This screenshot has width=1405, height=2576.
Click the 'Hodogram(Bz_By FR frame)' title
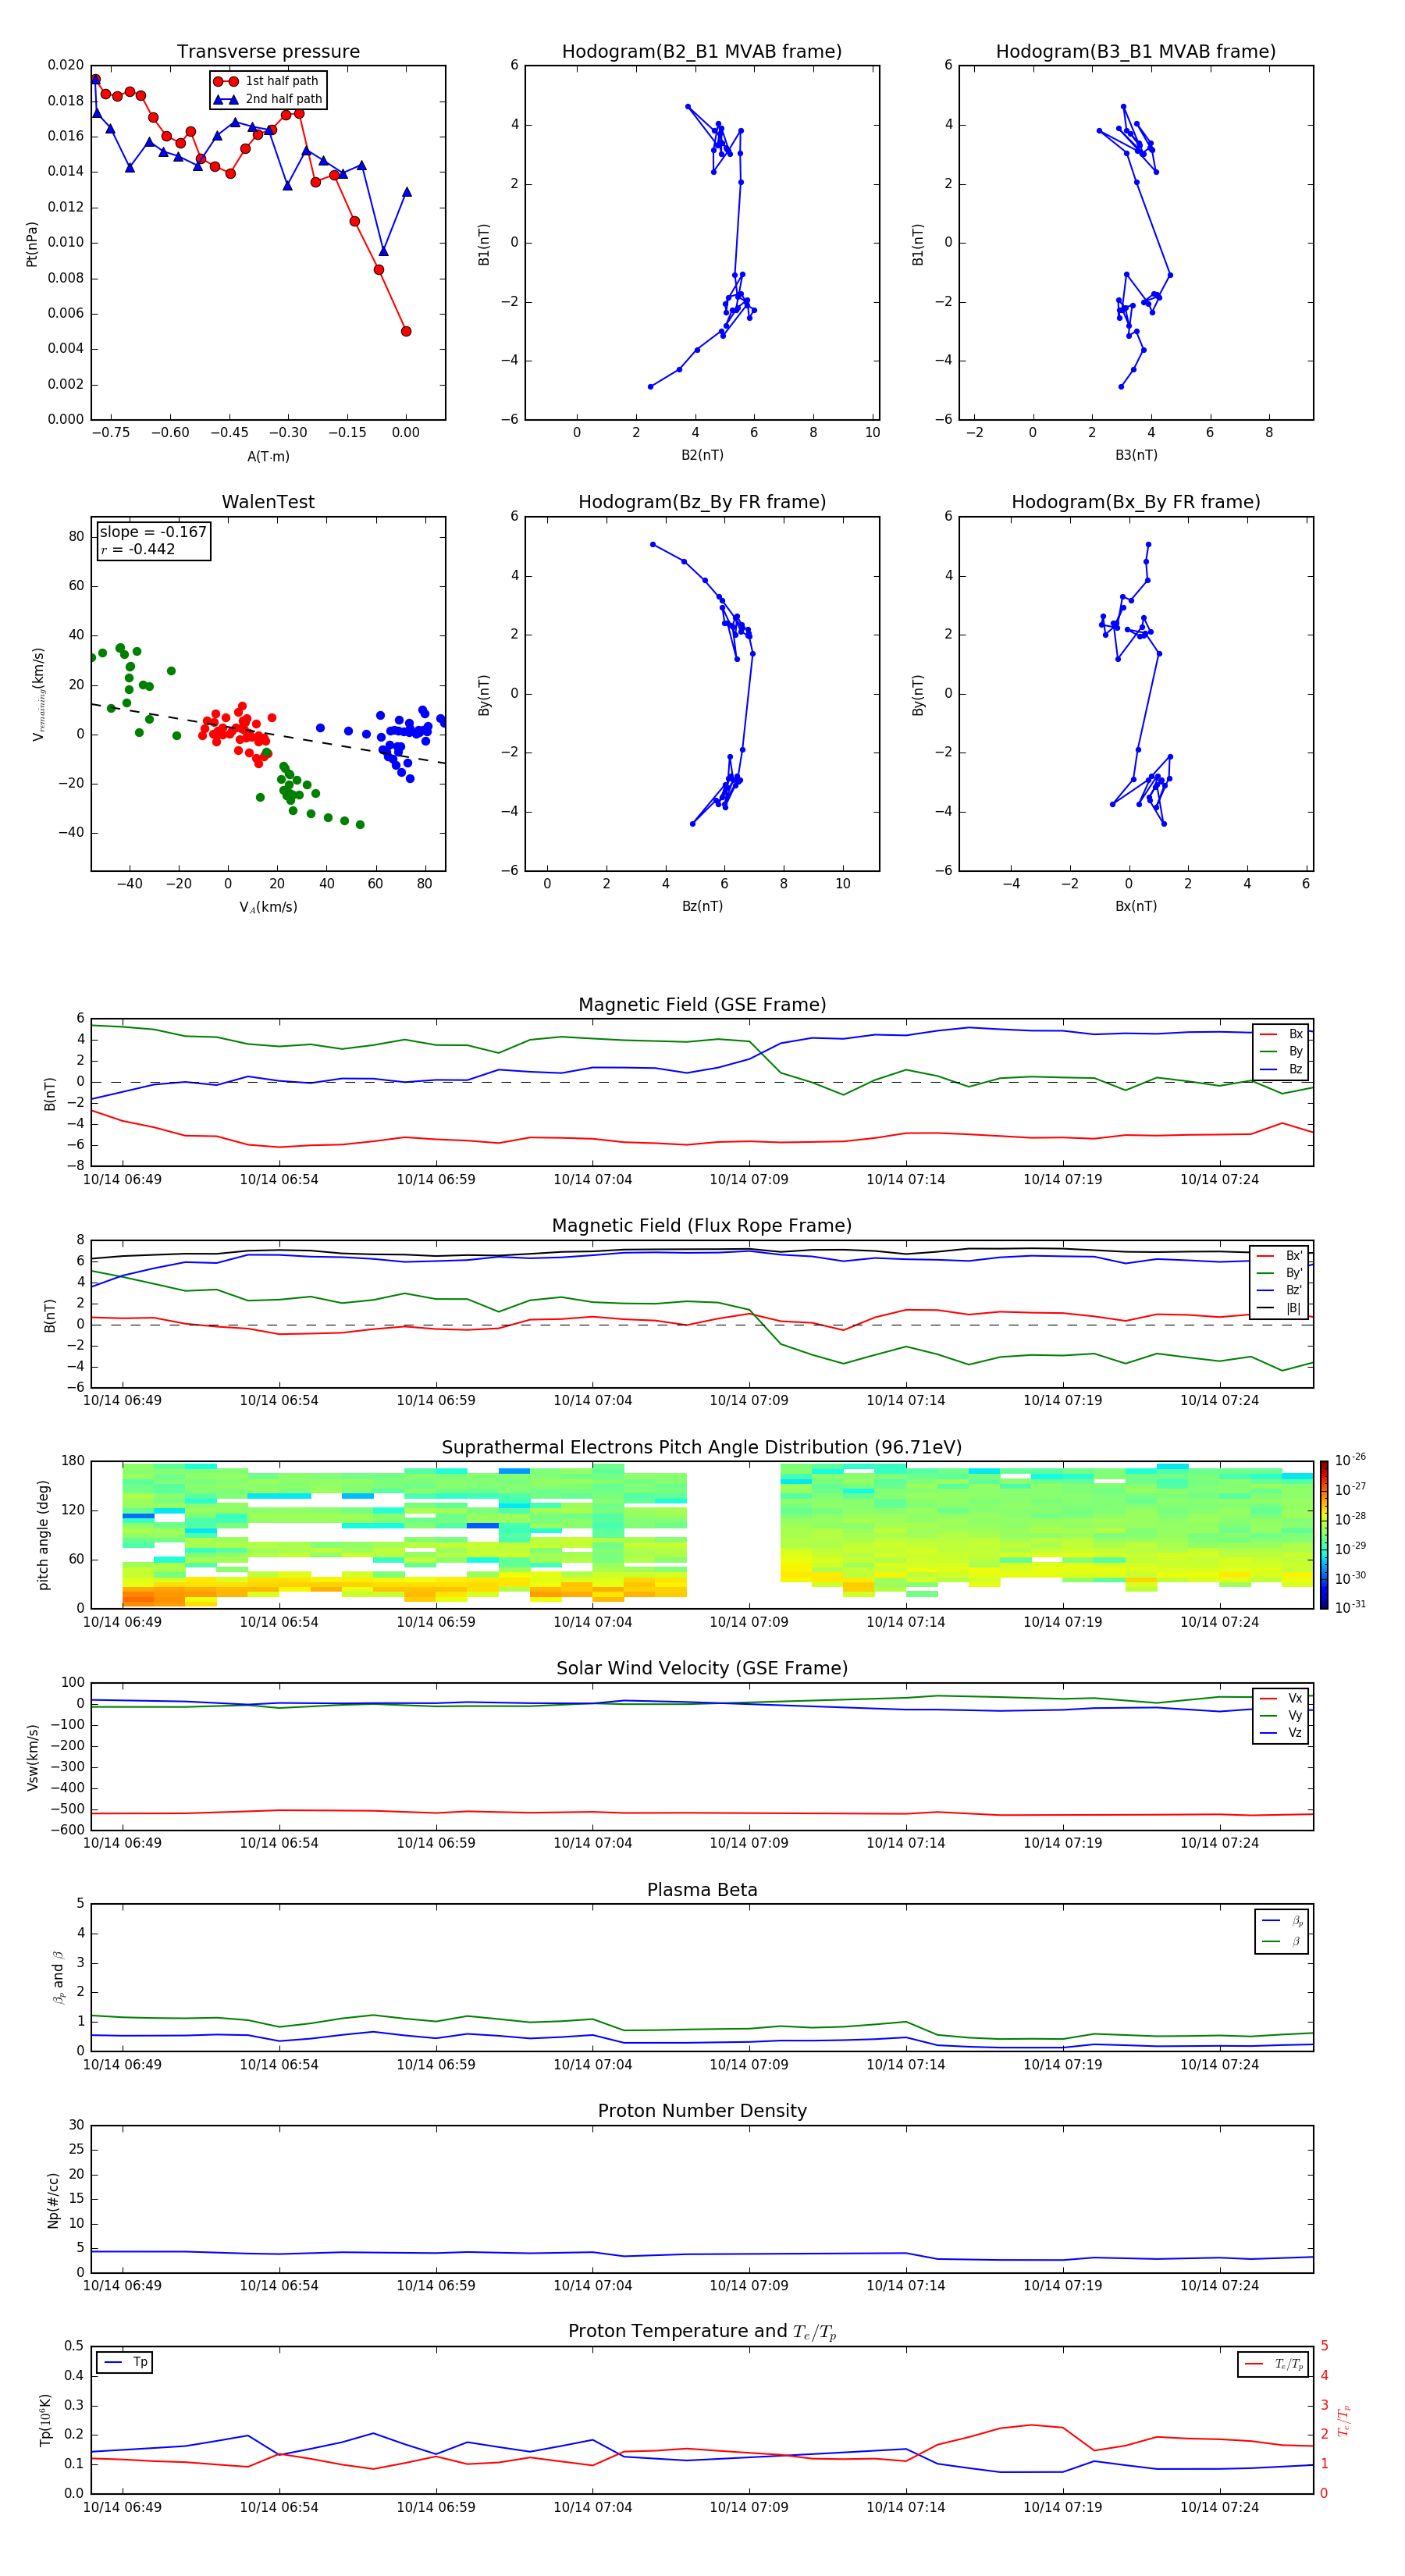tap(701, 502)
